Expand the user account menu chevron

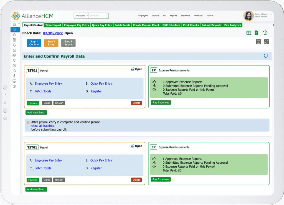[272, 14]
